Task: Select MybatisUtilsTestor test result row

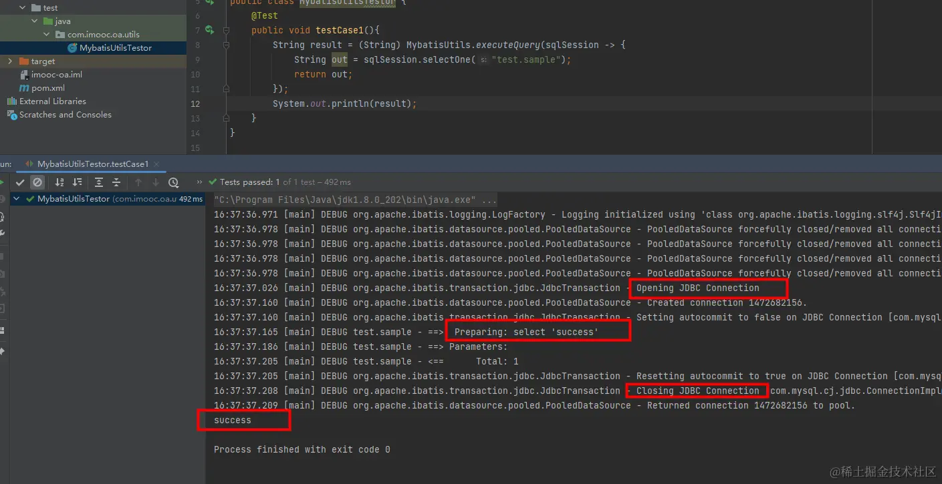Action: click(108, 199)
